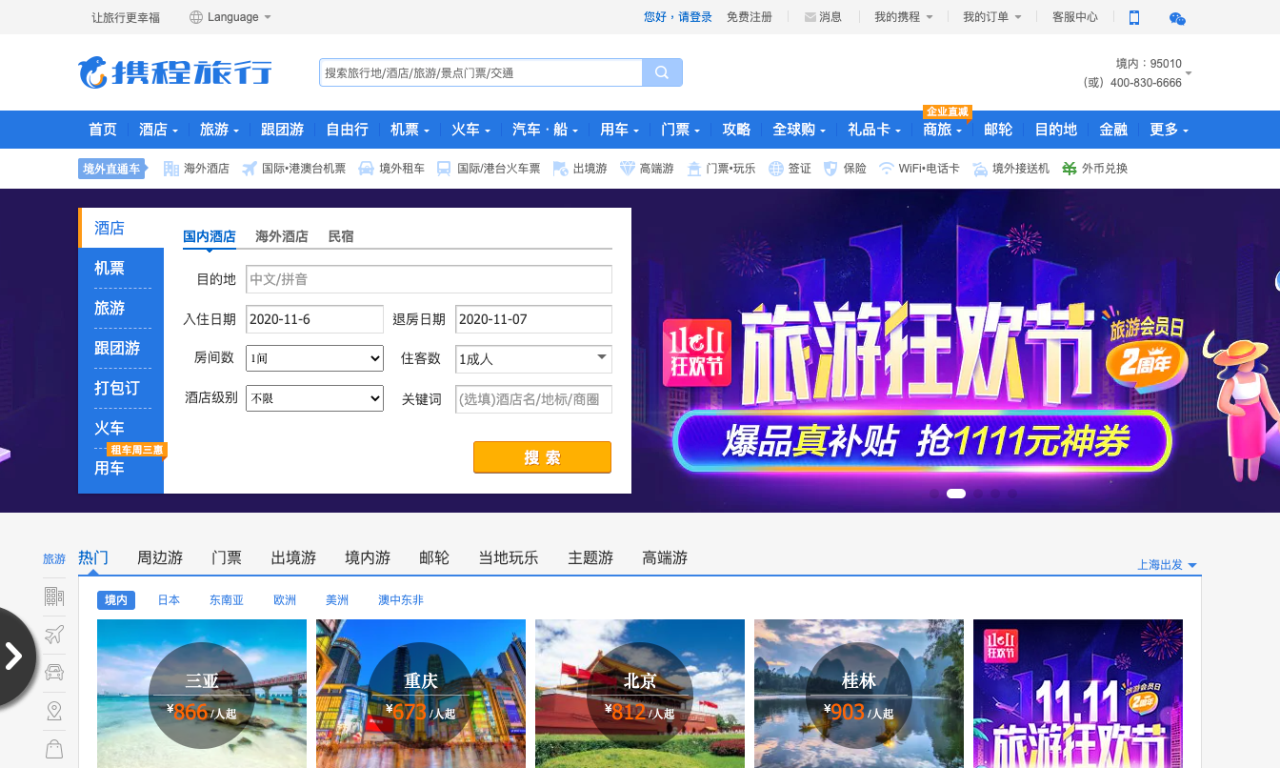The width and height of the screenshot is (1280, 768).
Task: Open WiFi•电话卡 icon link
Action: [919, 169]
